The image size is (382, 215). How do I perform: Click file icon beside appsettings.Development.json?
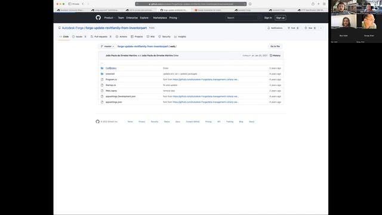(102, 96)
